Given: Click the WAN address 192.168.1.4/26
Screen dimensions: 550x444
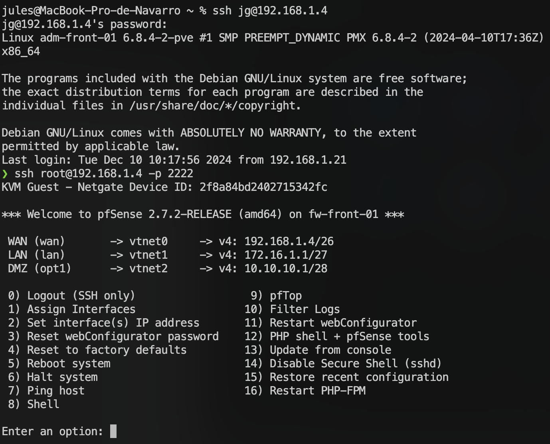Looking at the screenshot, I should point(289,242).
